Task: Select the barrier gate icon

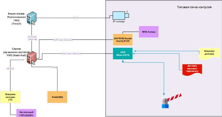Action: click(172, 100)
